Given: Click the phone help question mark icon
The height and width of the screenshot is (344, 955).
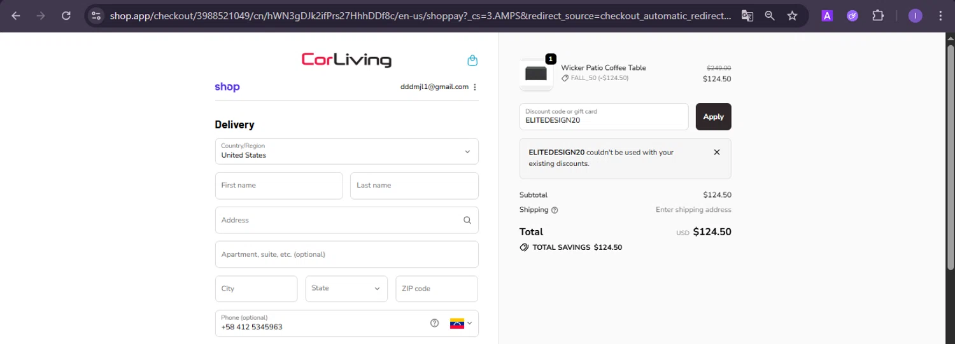Looking at the screenshot, I should tap(435, 323).
